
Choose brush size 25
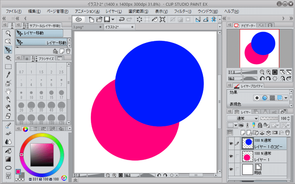31,107
